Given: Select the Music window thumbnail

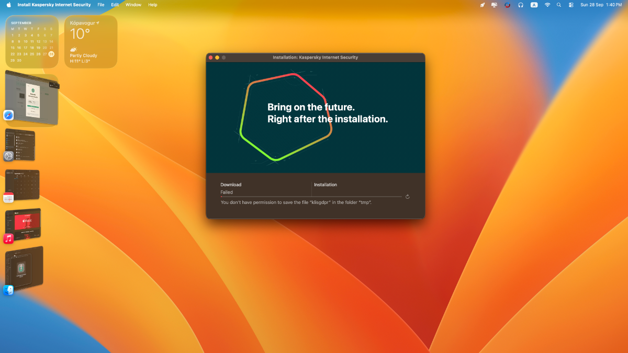Looking at the screenshot, I should coord(23,224).
